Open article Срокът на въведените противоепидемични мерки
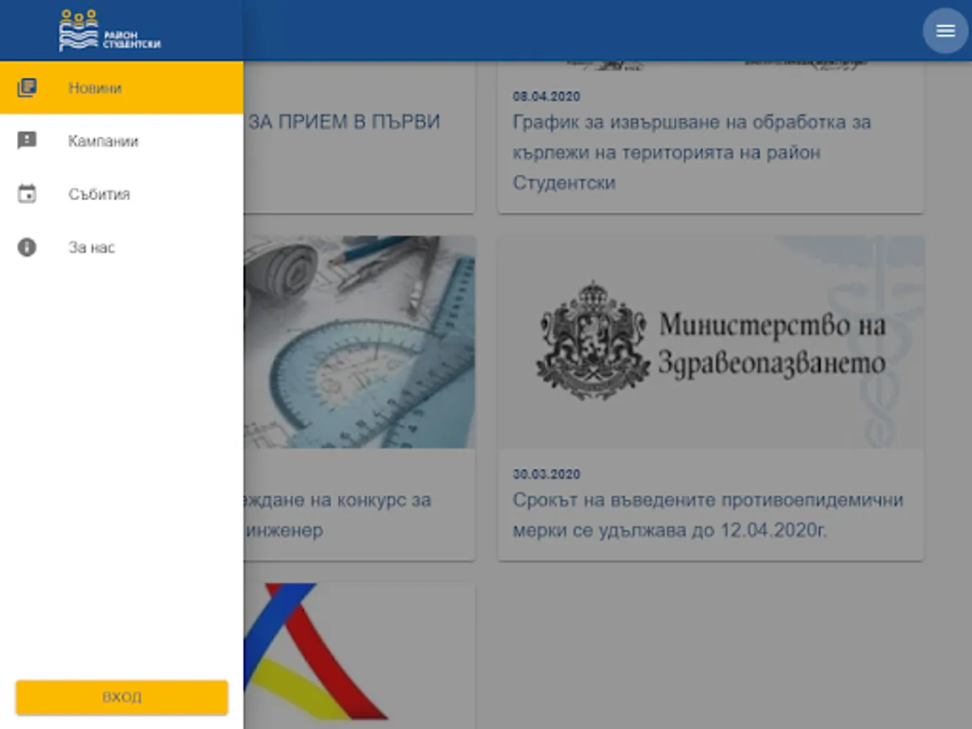The image size is (972, 729). click(x=707, y=515)
